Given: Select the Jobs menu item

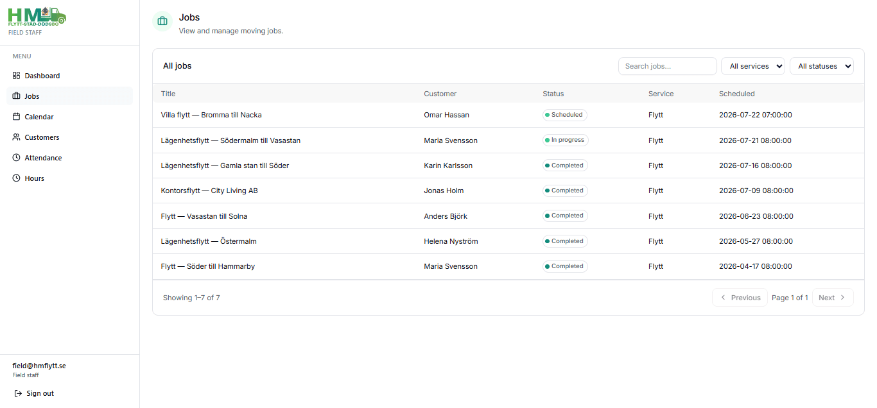Looking at the screenshot, I should (69, 96).
